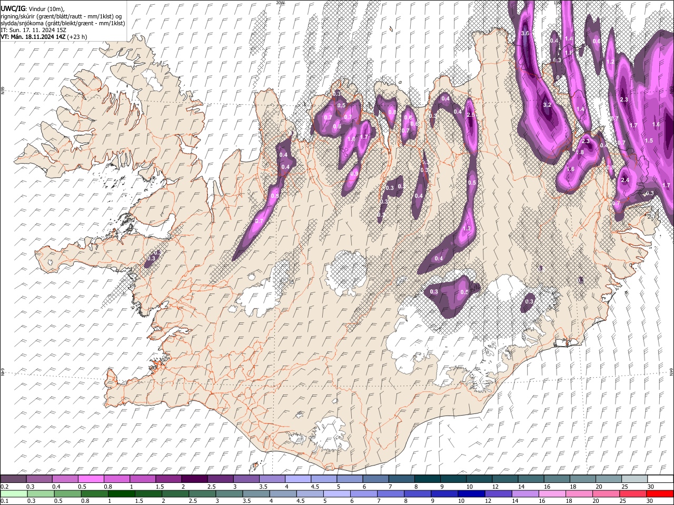Viewport: 674px width, 505px height.
Task: Click the 'slydda/snjókoma' legend description line
Action: click(x=63, y=23)
